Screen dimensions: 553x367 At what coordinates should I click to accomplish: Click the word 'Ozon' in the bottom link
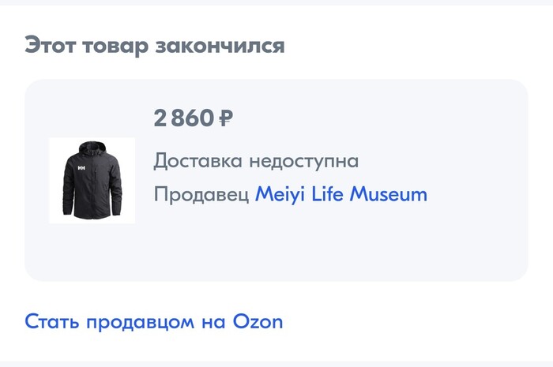coord(258,322)
